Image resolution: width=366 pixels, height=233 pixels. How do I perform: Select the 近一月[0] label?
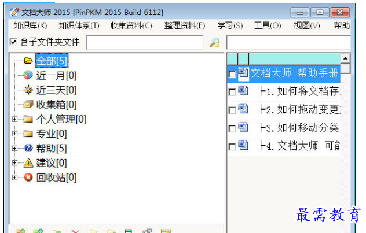56,76
